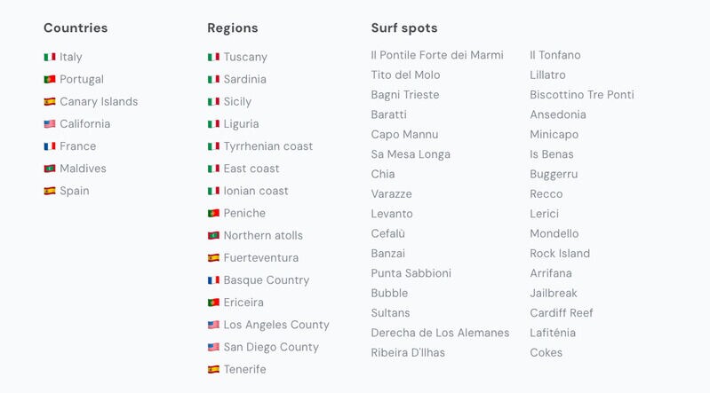Open the Canary Islands country link
710x393 pixels.
(99, 101)
